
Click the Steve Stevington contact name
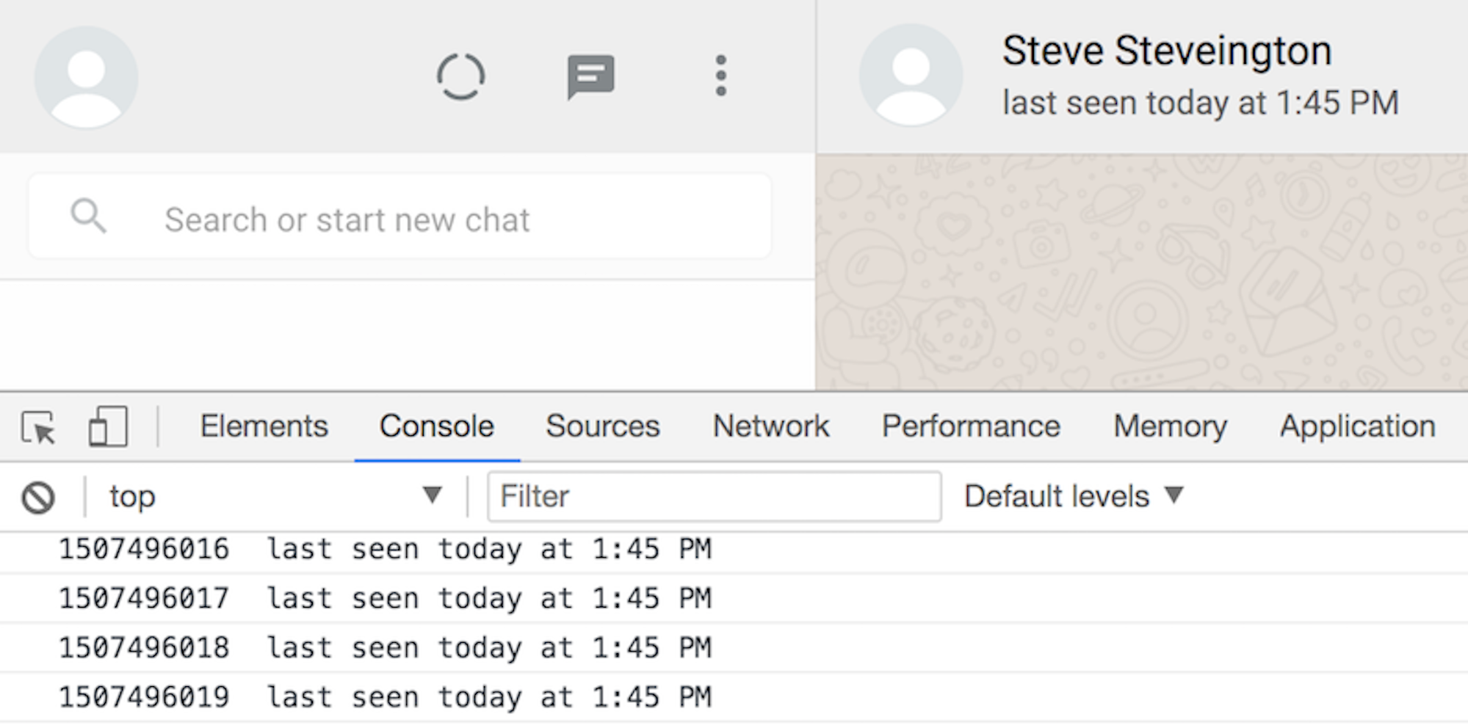[1166, 51]
